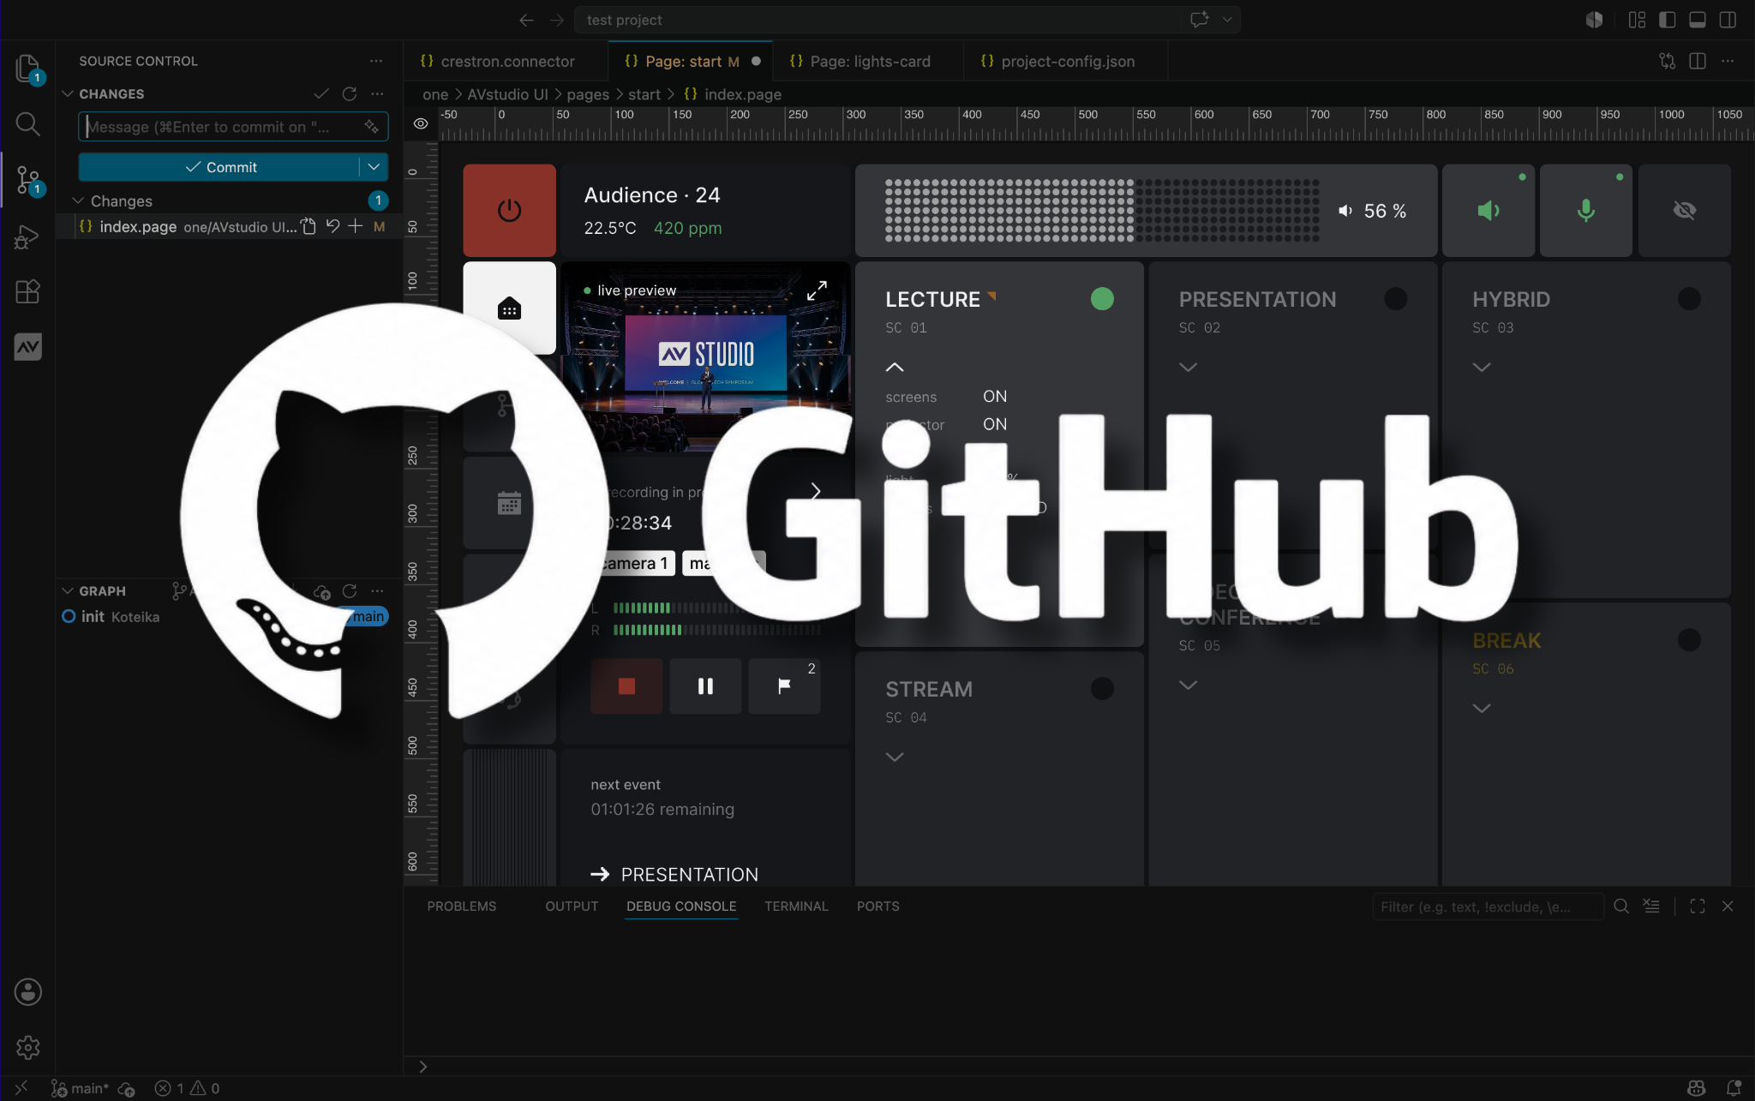1755x1101 pixels.
Task: Expand the HYBRID card
Action: click(x=1482, y=367)
